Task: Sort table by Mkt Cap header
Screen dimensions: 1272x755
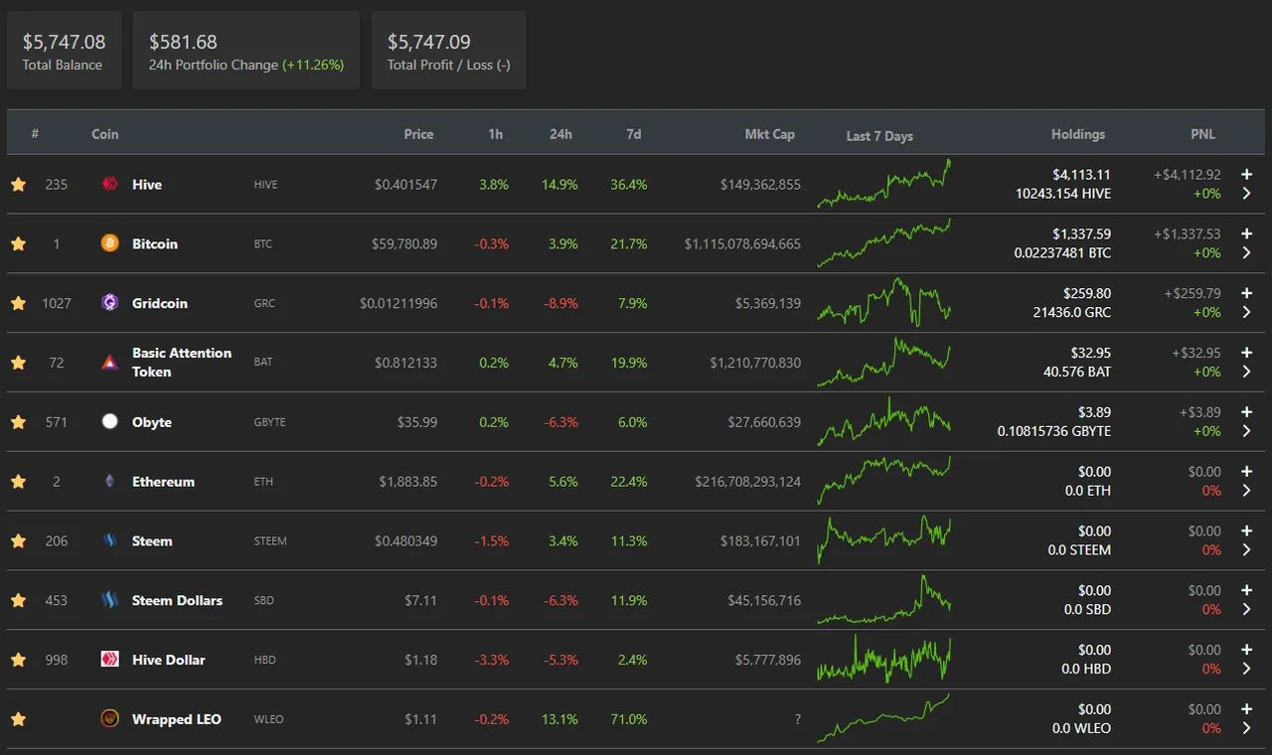Action: (x=770, y=134)
